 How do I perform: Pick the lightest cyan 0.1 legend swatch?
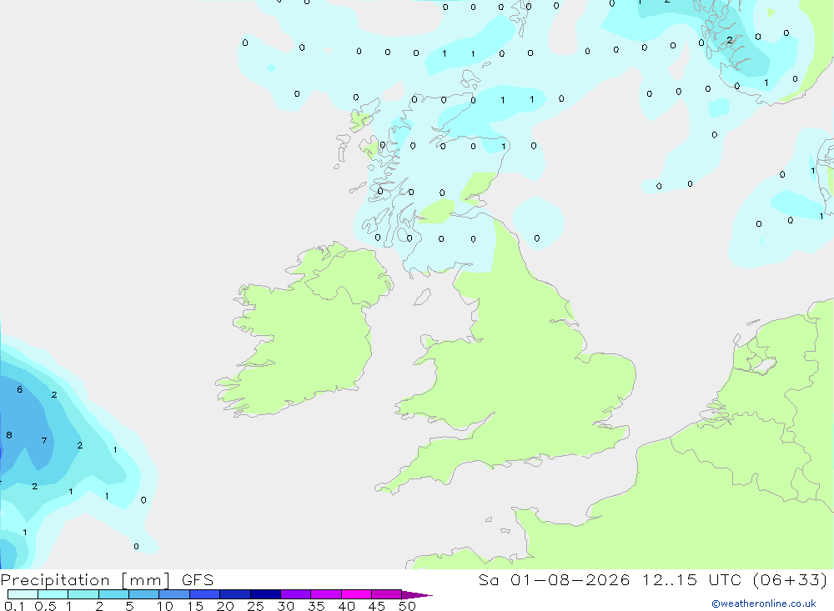[23, 594]
